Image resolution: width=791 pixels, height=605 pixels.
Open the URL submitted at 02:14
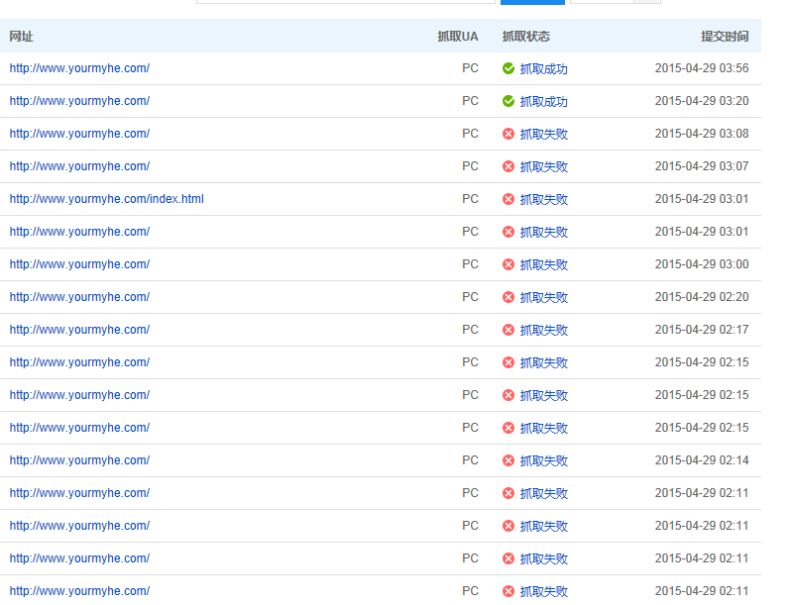pyautogui.click(x=79, y=460)
